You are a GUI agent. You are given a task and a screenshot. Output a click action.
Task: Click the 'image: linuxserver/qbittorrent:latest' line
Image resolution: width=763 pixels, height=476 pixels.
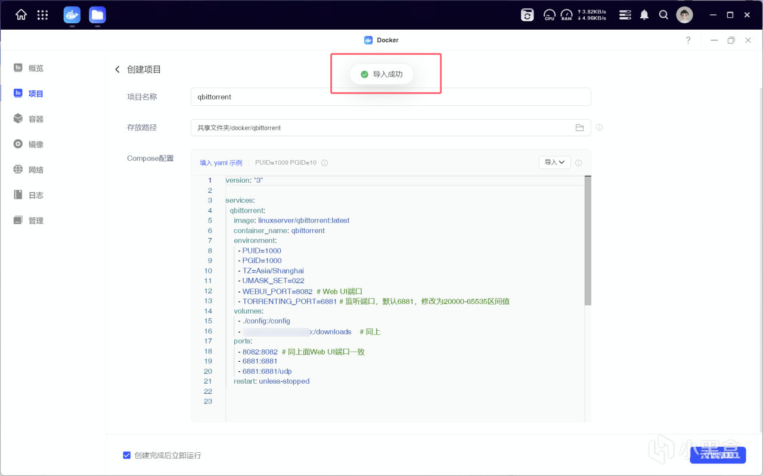pos(291,221)
